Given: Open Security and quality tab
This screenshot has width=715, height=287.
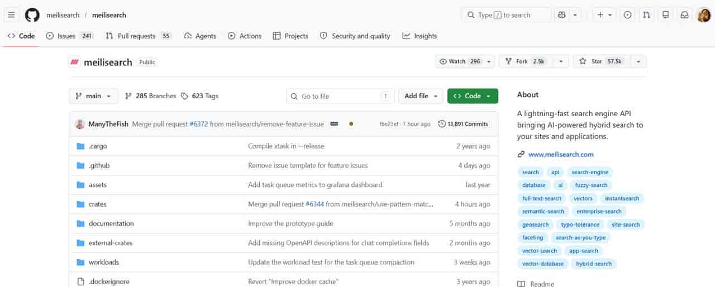Looking at the screenshot, I should 355,36.
